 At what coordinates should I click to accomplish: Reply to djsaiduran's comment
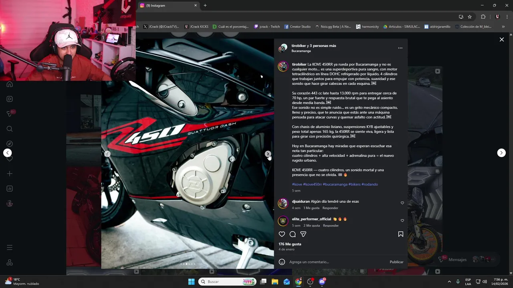tap(330, 208)
